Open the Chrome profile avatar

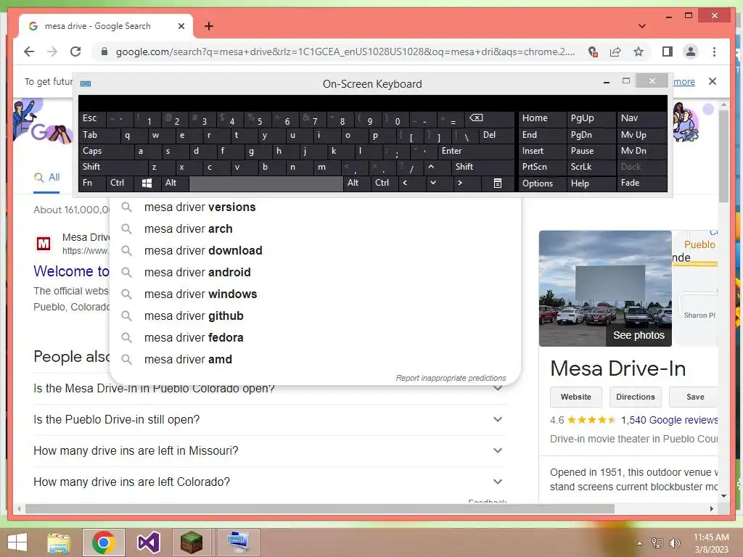[691, 51]
